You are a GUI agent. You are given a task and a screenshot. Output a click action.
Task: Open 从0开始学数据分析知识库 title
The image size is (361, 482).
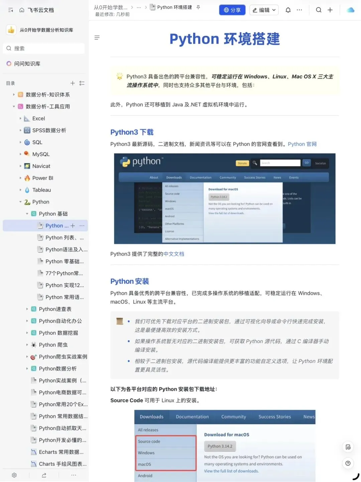coord(46,30)
